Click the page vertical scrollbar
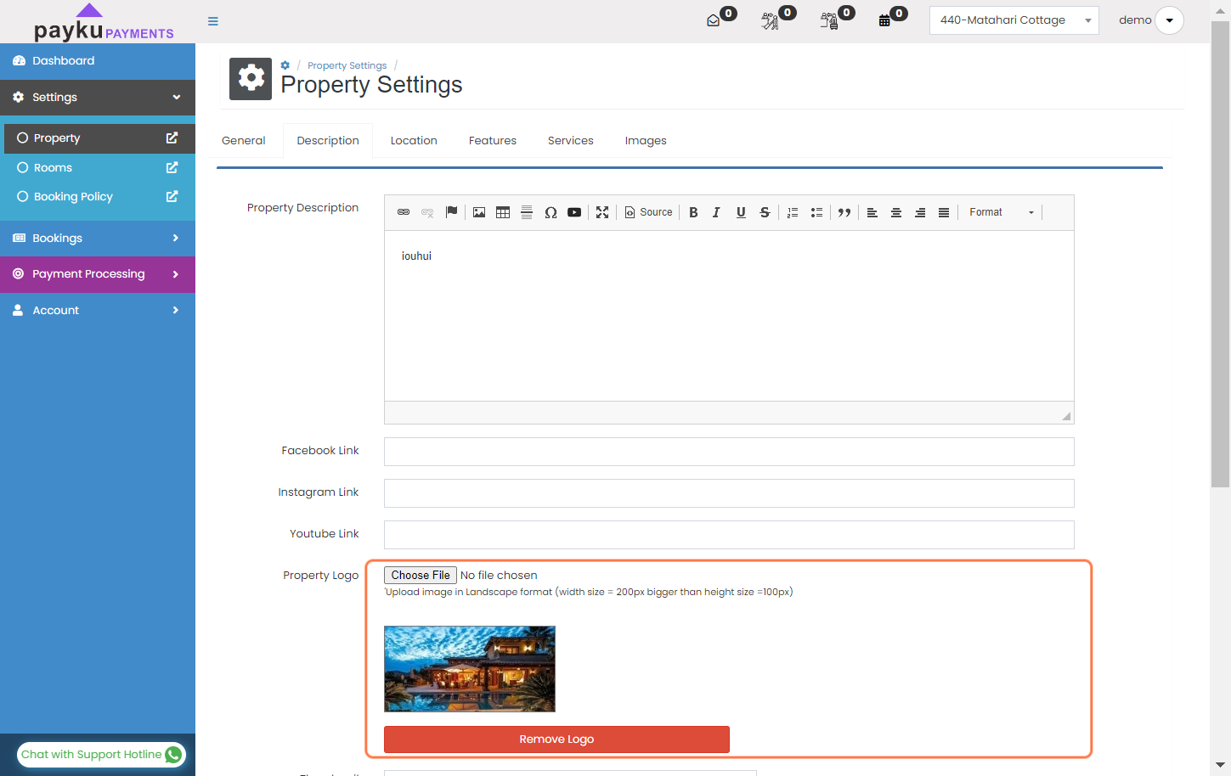1231x776 pixels. 1220,255
